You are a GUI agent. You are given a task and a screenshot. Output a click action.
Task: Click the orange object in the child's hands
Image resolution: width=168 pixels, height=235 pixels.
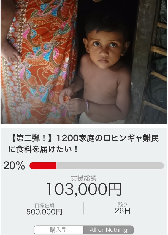[x=67, y=99]
